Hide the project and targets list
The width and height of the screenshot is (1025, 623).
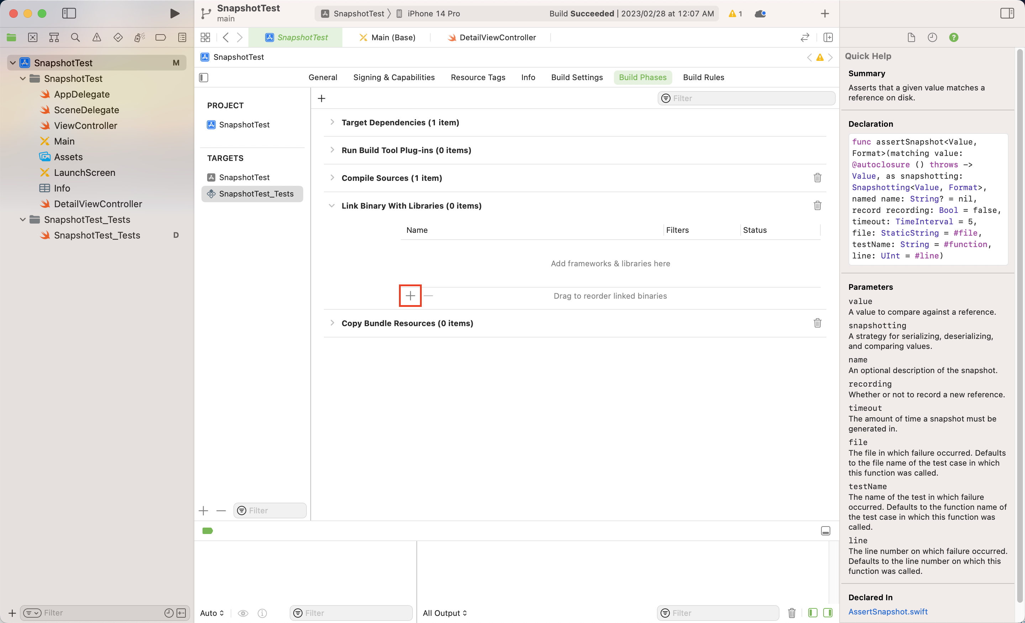tap(204, 77)
